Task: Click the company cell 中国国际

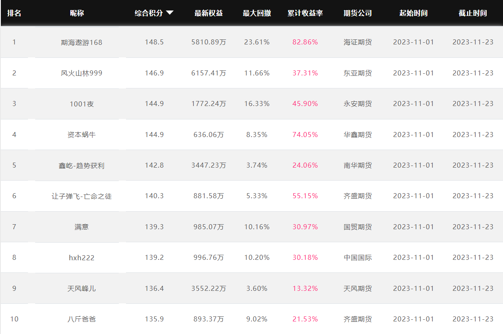Action: 358,257
